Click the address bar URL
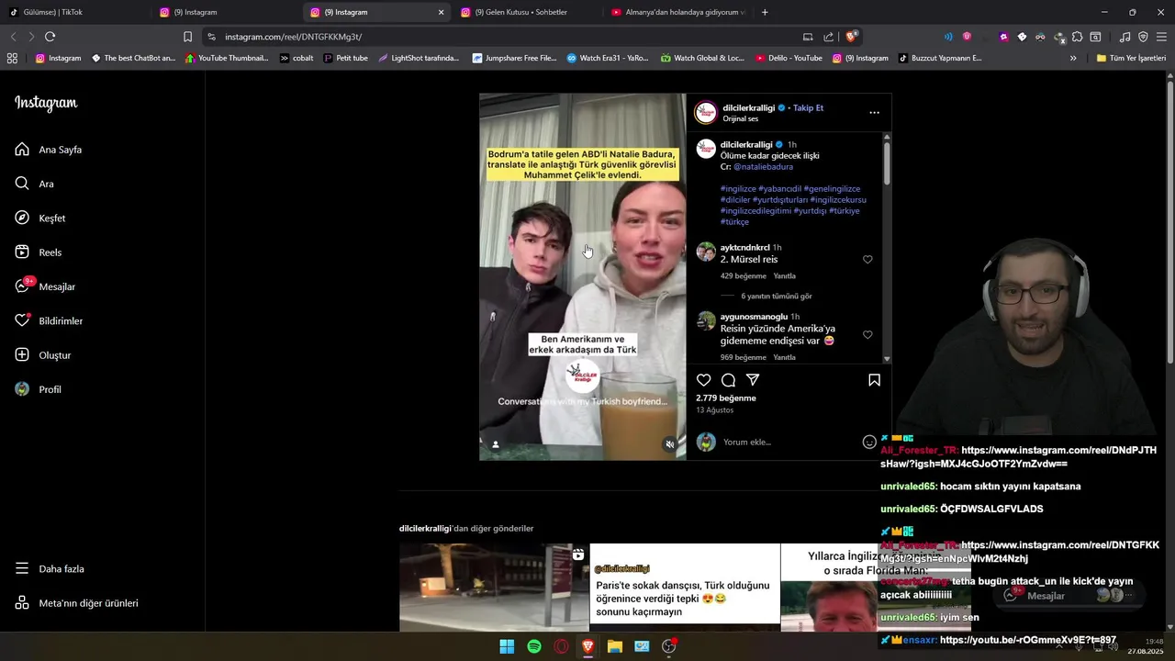Image resolution: width=1175 pixels, height=661 pixels. click(293, 37)
